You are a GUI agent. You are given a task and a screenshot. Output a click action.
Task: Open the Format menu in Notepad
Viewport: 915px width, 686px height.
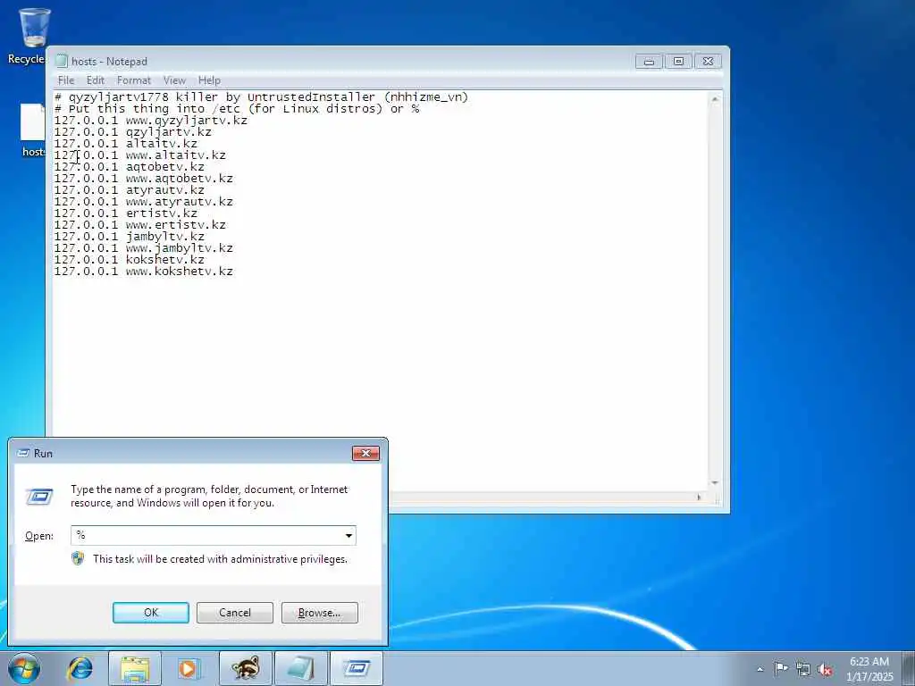pos(134,80)
